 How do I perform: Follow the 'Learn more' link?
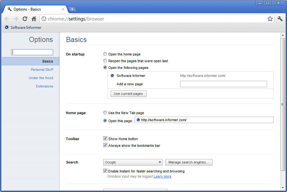(162, 177)
